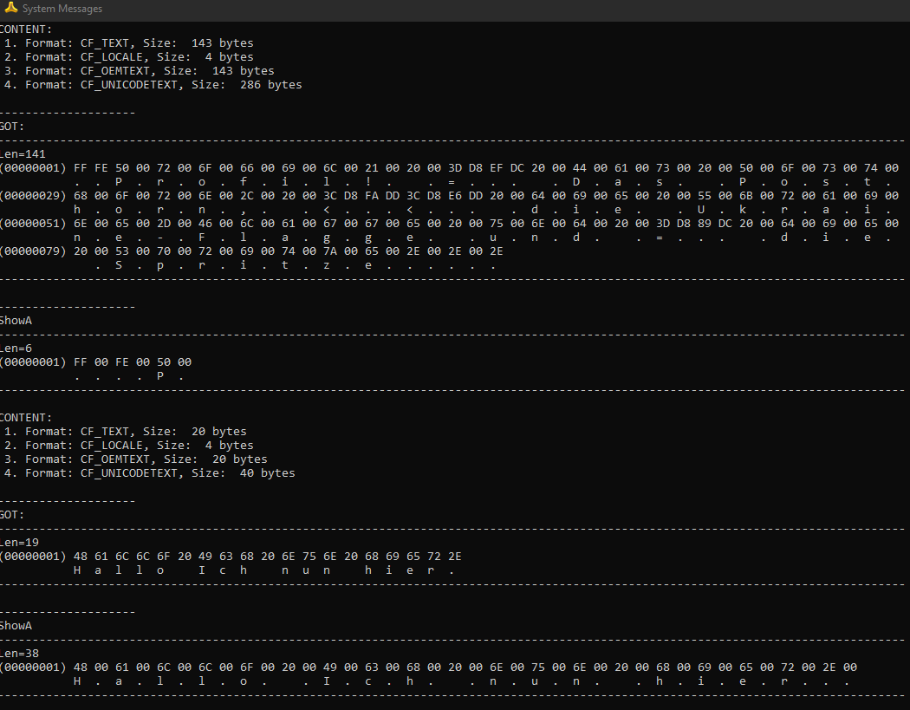Click the "System Messages" window title text

point(62,9)
